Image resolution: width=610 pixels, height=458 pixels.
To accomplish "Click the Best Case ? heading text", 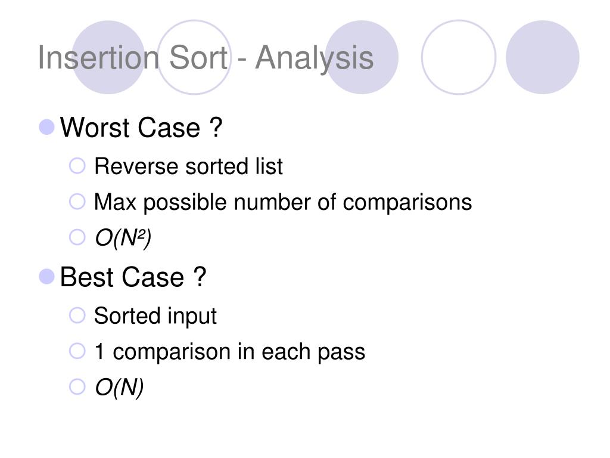I will point(133,277).
